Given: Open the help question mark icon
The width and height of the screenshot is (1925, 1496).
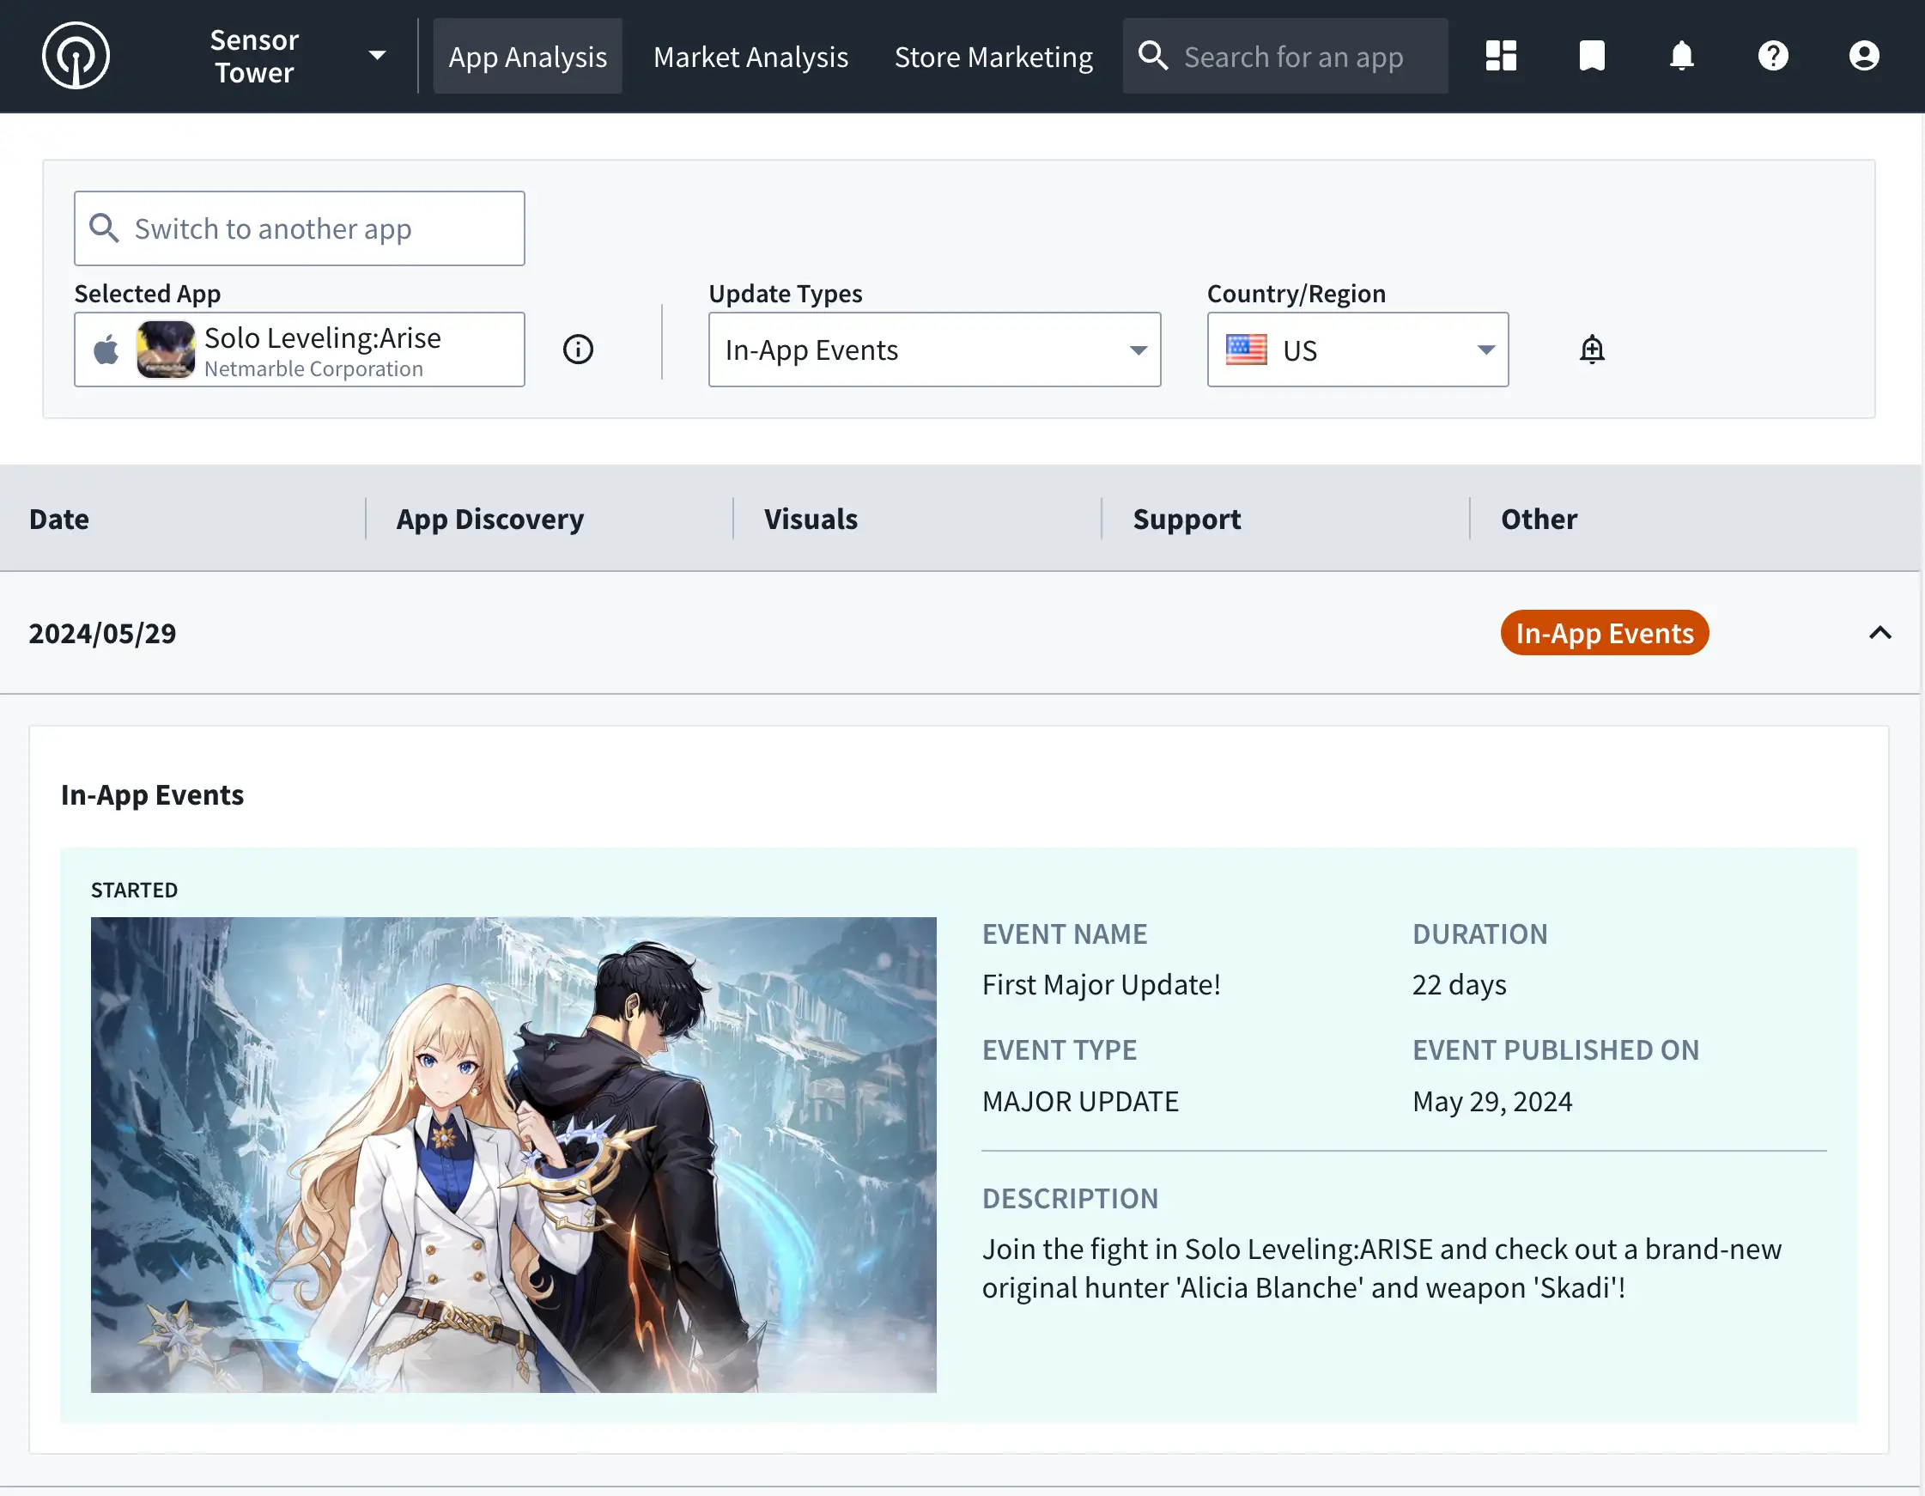Looking at the screenshot, I should [1772, 56].
